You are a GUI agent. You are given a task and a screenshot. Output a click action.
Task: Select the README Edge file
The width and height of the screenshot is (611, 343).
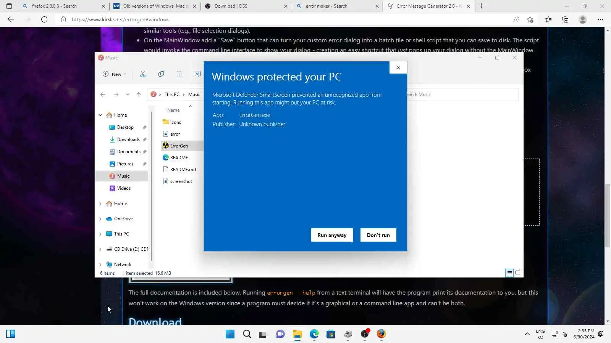click(179, 158)
